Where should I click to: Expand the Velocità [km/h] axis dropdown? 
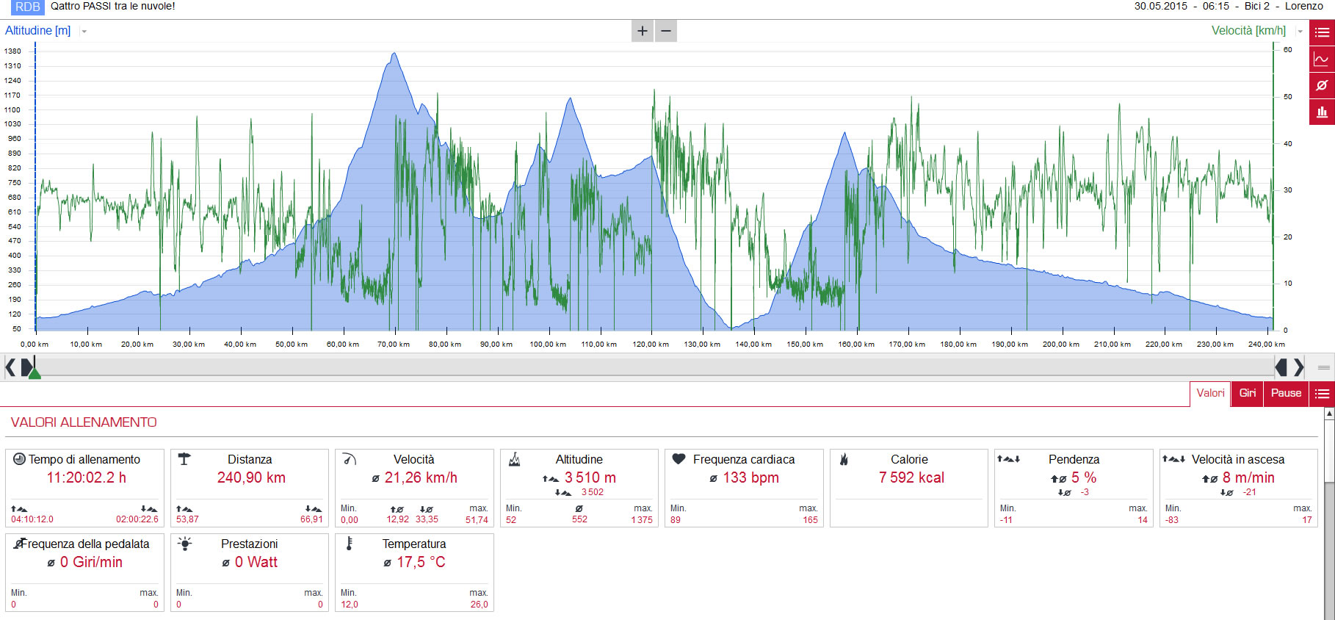pos(1300,32)
